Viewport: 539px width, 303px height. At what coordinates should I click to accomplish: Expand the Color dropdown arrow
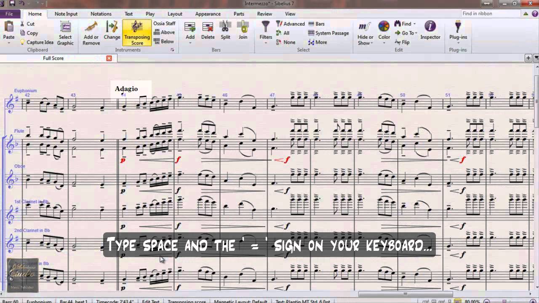click(x=384, y=43)
